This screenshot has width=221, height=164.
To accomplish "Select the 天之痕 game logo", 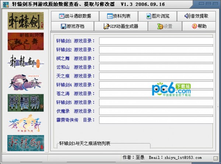I will (x=26, y=82).
